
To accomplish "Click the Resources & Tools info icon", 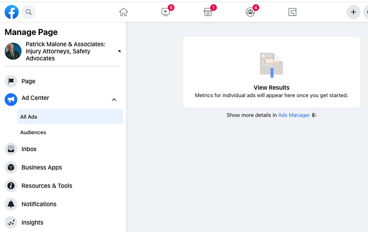I will click(11, 186).
